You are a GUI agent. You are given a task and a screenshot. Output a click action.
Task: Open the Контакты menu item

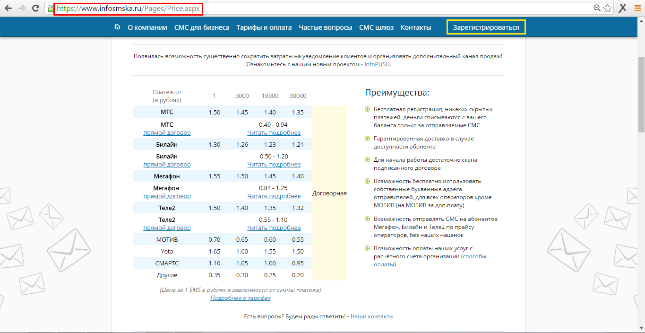pyautogui.click(x=416, y=27)
